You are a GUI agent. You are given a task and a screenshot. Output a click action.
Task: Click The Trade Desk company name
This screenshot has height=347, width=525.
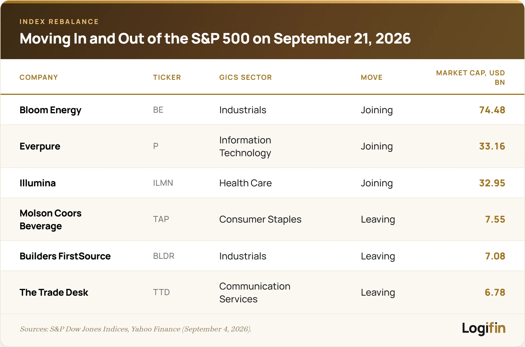tap(54, 292)
